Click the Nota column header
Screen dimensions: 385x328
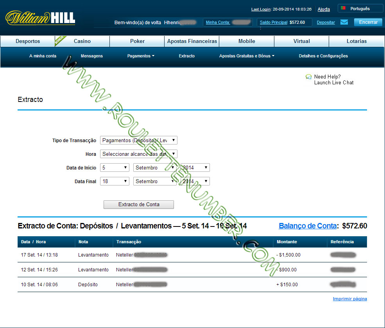(x=83, y=242)
